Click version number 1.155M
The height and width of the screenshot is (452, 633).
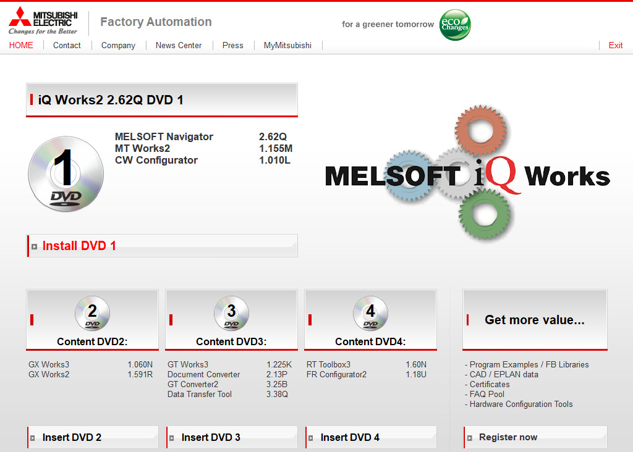click(276, 148)
